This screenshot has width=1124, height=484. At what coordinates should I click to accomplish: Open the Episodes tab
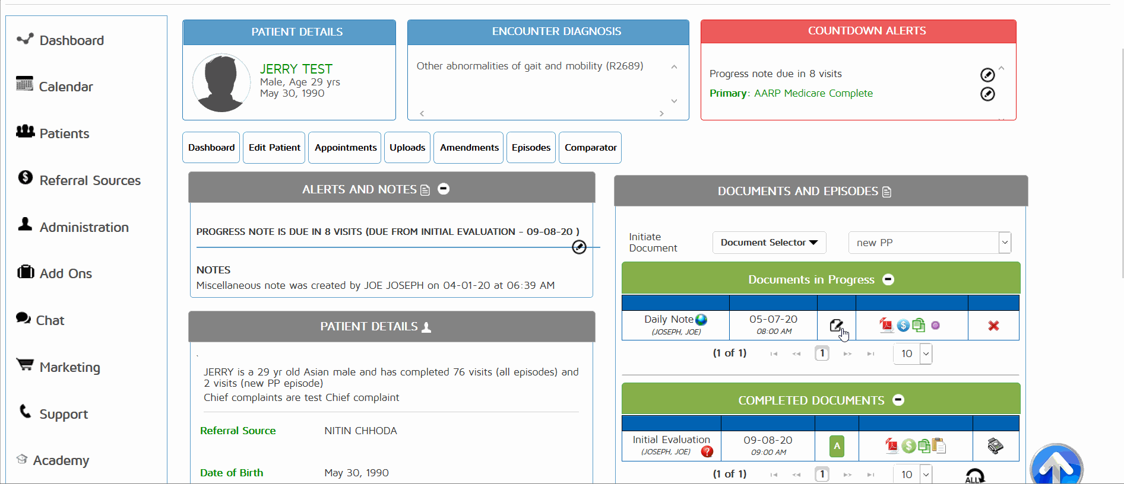pyautogui.click(x=531, y=148)
